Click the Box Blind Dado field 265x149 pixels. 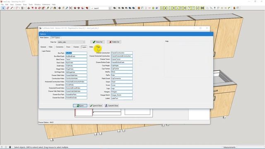click(x=76, y=56)
